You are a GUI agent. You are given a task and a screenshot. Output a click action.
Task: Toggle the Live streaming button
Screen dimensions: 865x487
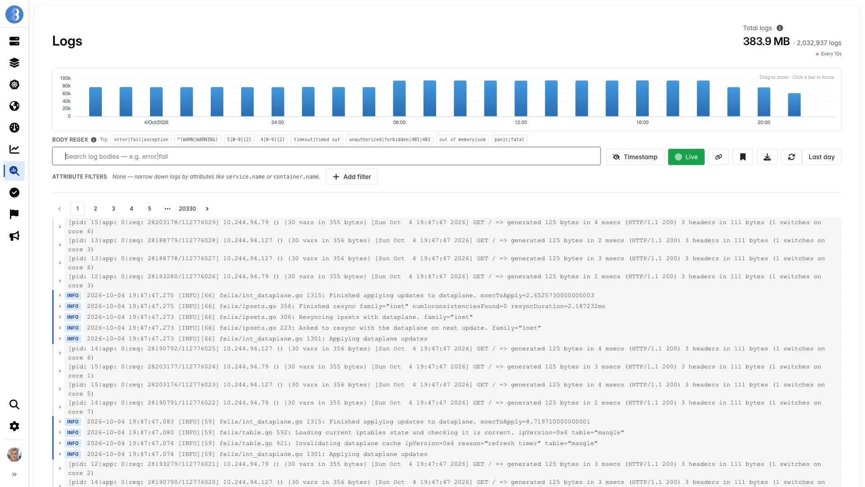tap(686, 157)
